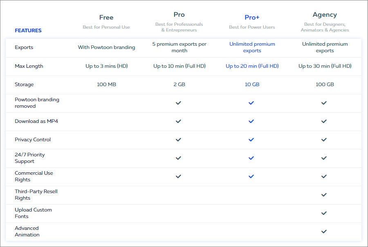
Task: Click 'Best for Power Users' subtitle
Action: [x=252, y=27]
